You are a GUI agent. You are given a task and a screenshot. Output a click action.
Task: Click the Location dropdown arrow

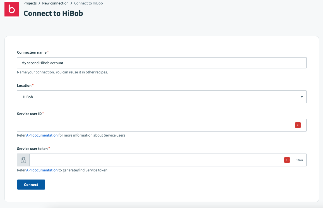[x=302, y=97]
